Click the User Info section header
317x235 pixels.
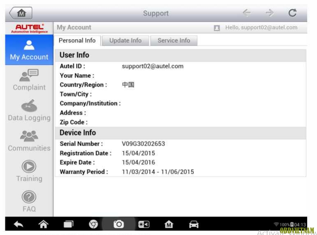180,55
